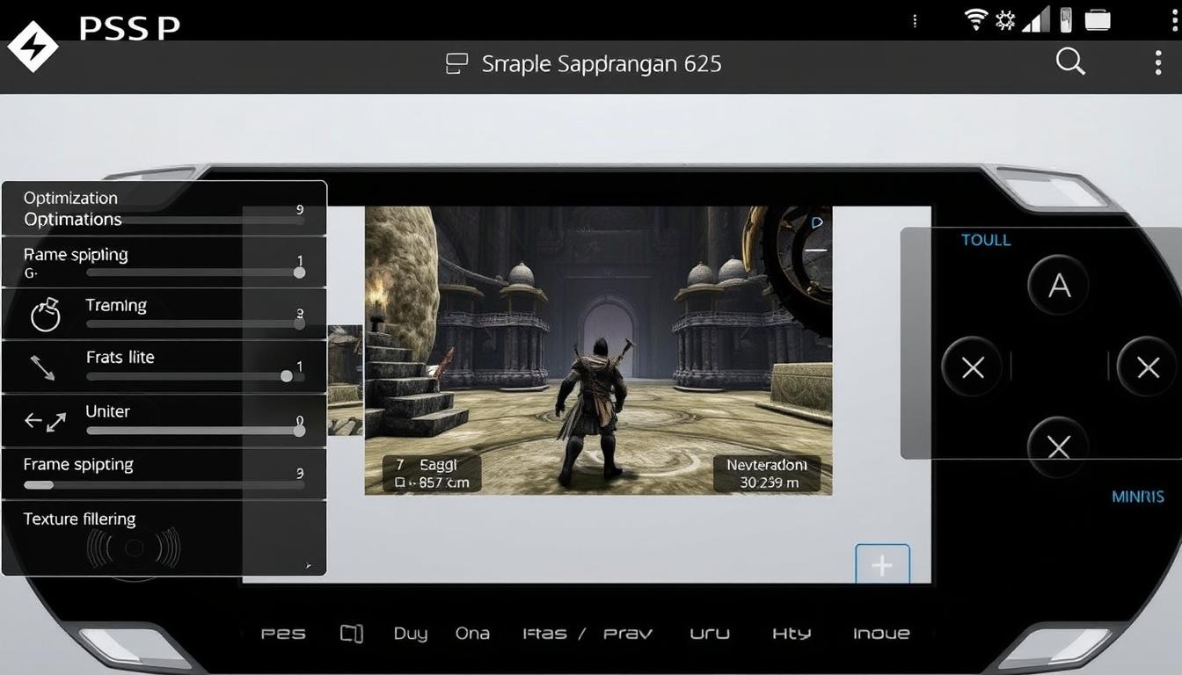Image resolution: width=1182 pixels, height=675 pixels.
Task: Click the small arrow at the options panel corner
Action: tap(309, 567)
